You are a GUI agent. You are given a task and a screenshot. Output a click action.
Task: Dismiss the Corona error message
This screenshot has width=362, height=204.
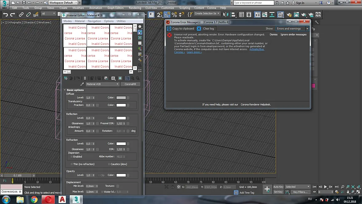(273, 34)
